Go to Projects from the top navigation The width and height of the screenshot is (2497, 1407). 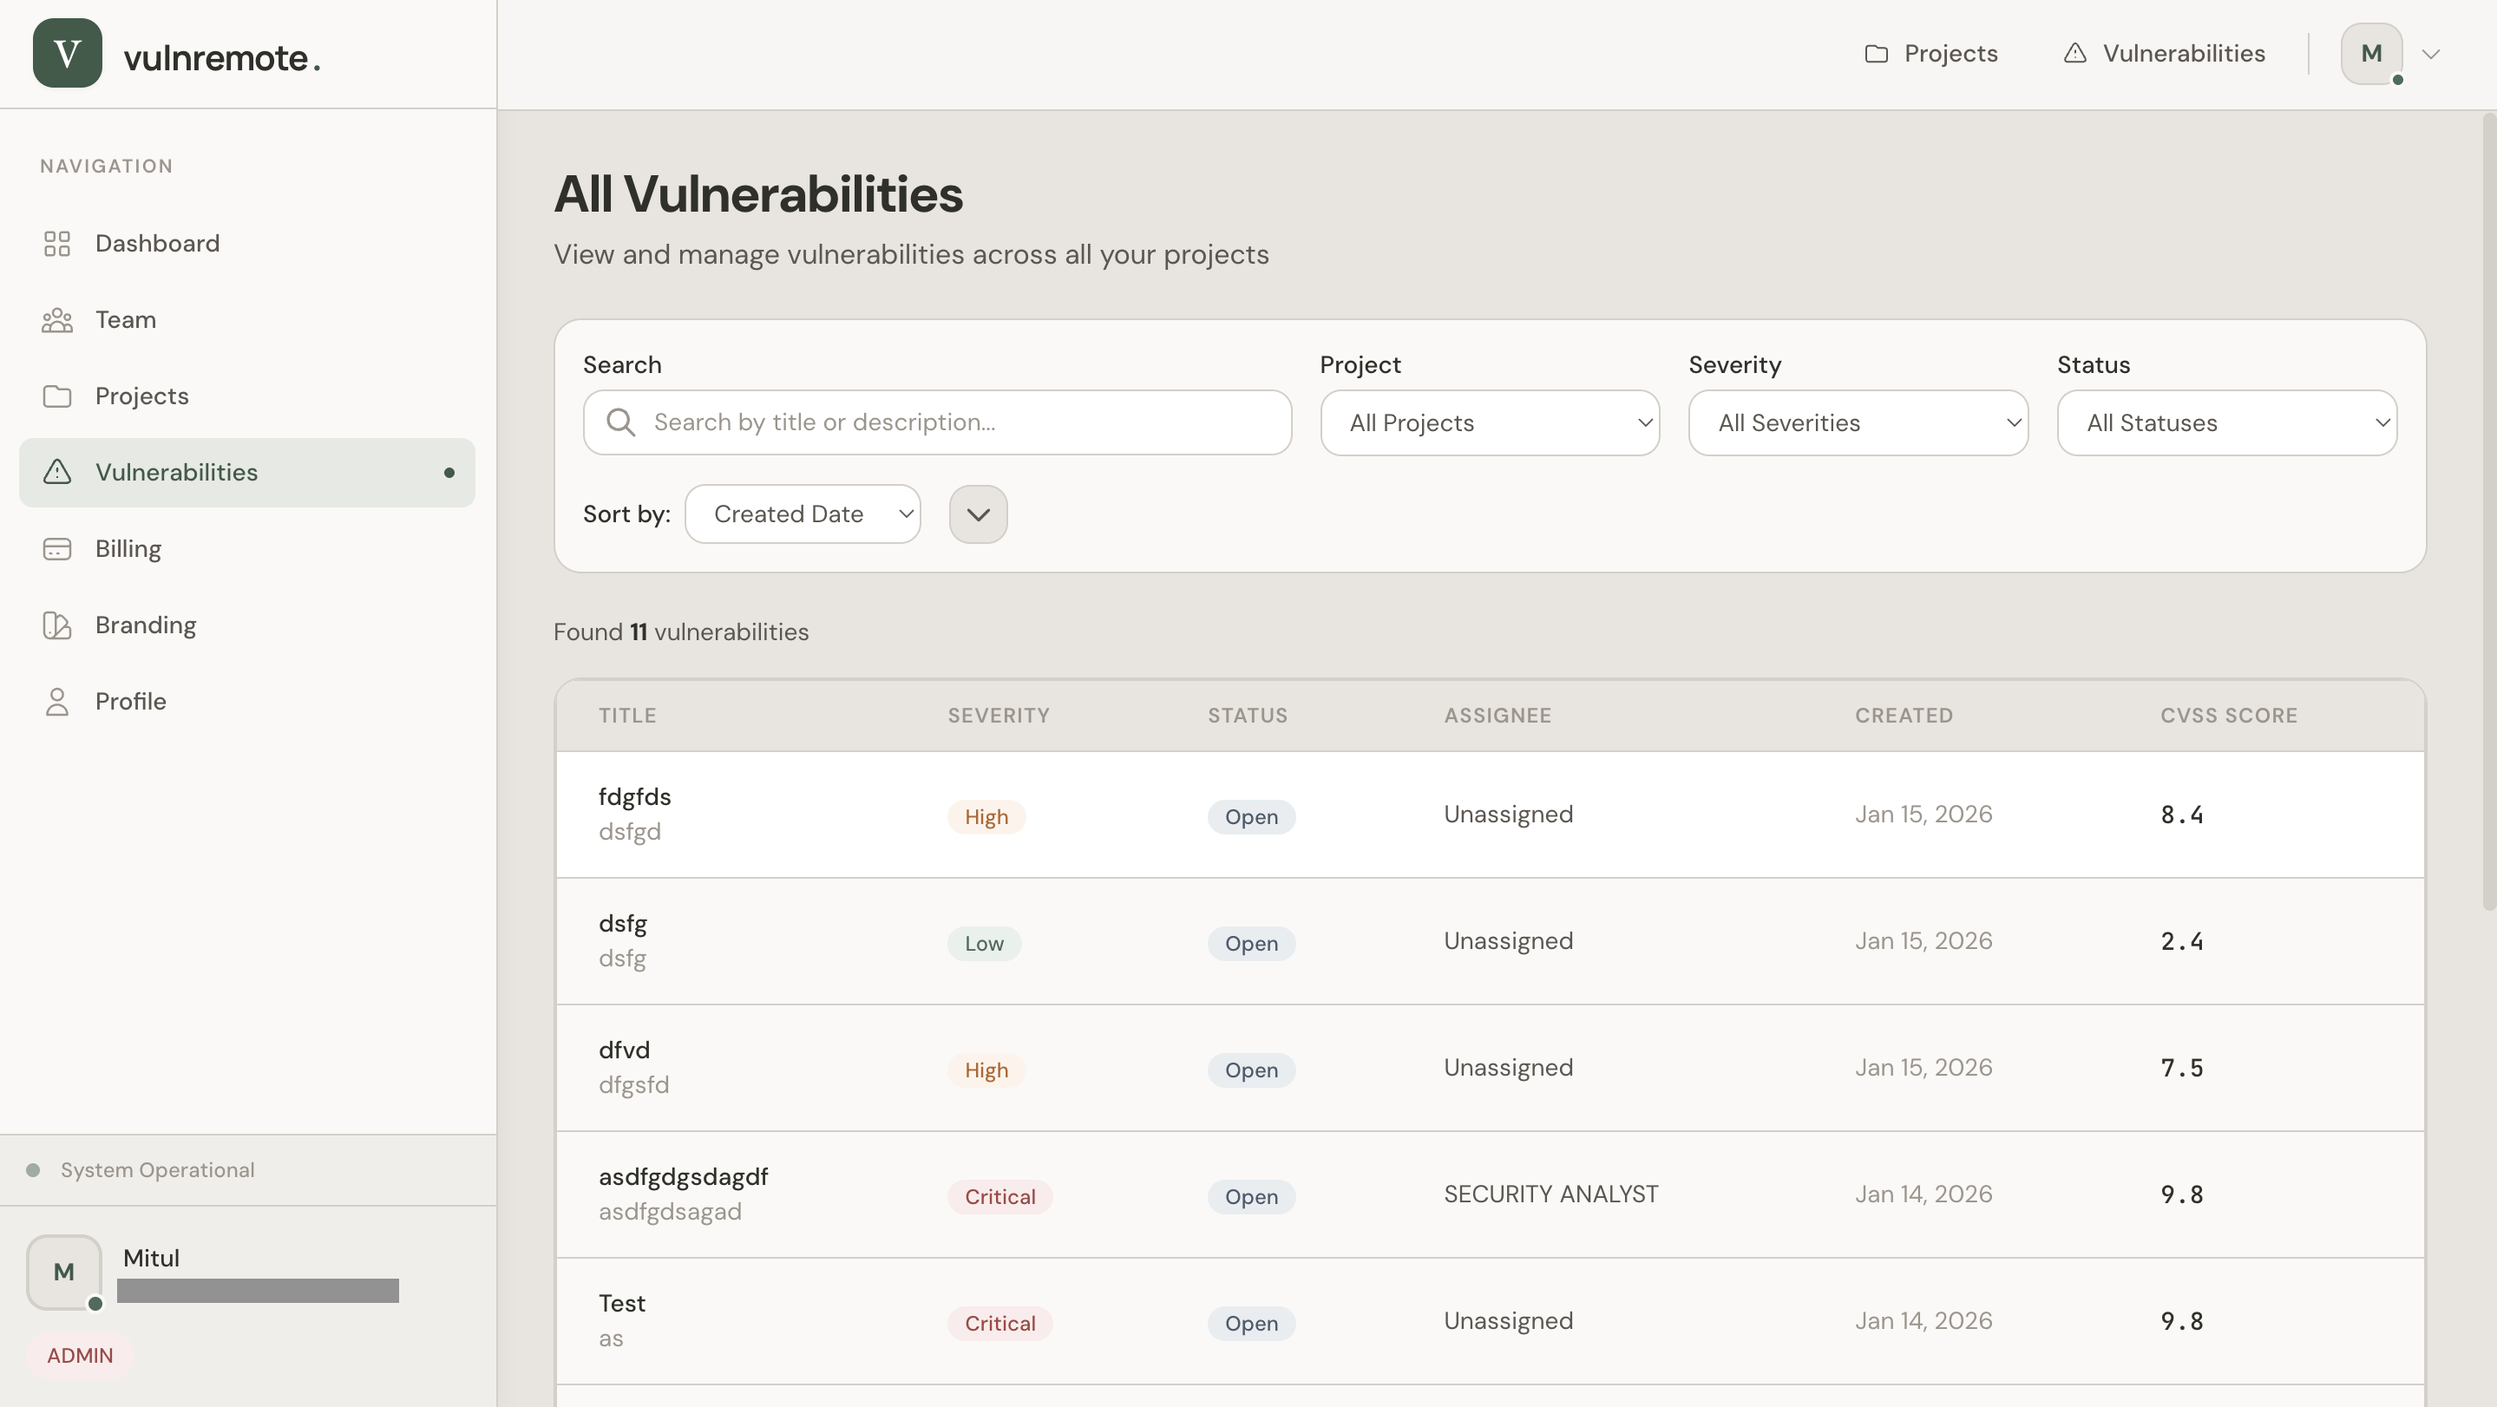pyautogui.click(x=1930, y=52)
